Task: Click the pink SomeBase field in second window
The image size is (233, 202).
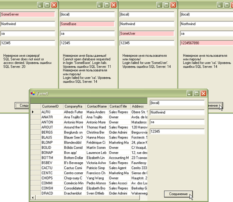Action: click(87, 24)
